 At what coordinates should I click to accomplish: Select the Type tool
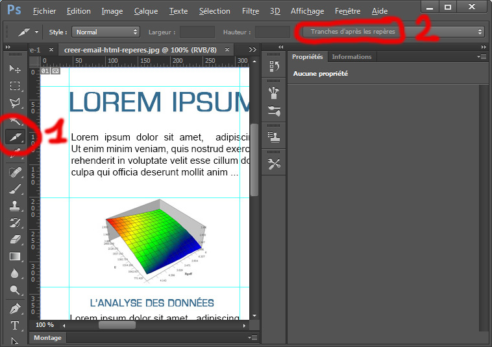click(x=15, y=326)
